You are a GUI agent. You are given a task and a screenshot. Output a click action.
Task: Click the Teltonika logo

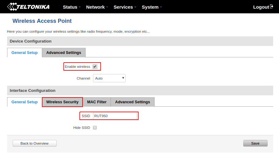(x=28, y=6)
